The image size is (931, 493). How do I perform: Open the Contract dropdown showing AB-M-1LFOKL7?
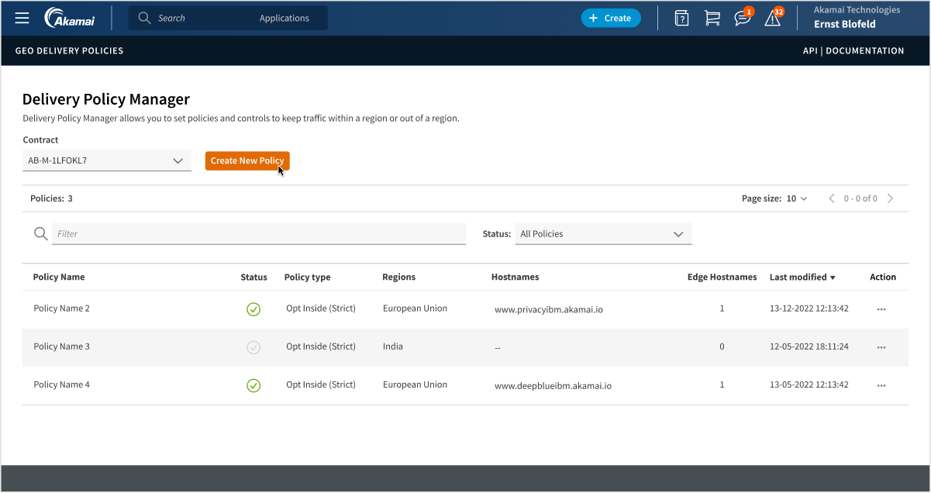107,160
